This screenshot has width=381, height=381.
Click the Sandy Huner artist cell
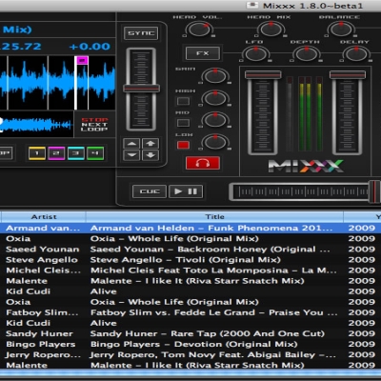39,333
